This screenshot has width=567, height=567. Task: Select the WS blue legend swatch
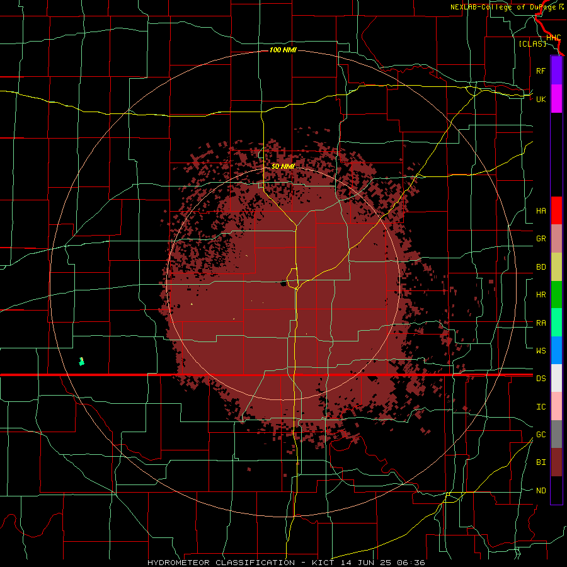click(556, 350)
